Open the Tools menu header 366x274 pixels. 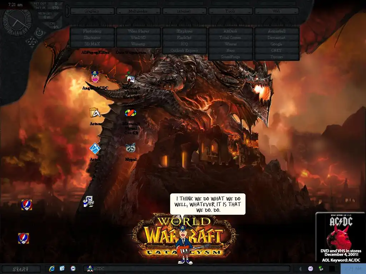point(230,11)
